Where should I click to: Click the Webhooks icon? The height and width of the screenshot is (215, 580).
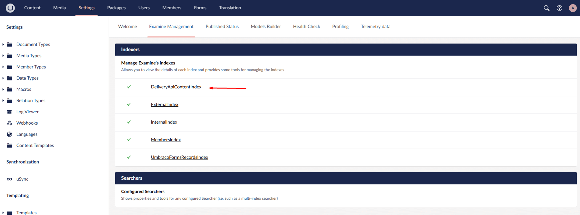coord(9,123)
